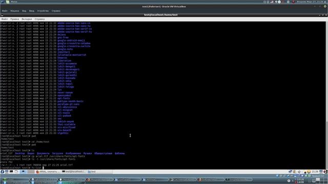Switch to the 'test' folder task button
Image resolution: width=328 pixels, height=184 pixels.
(x=99, y=172)
